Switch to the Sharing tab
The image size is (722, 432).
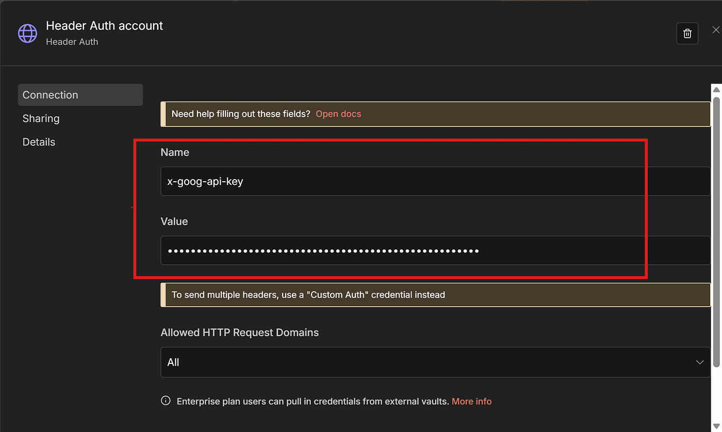click(41, 119)
